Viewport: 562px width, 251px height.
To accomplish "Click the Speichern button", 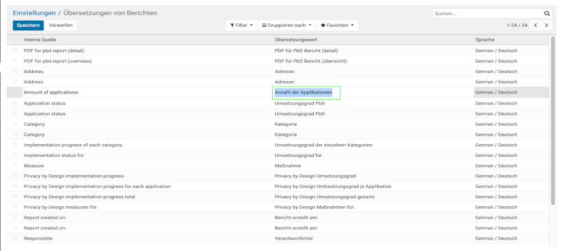I will pyautogui.click(x=28, y=25).
